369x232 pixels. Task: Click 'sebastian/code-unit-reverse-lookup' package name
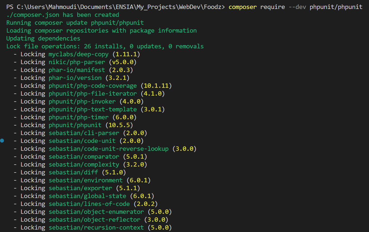(109, 149)
